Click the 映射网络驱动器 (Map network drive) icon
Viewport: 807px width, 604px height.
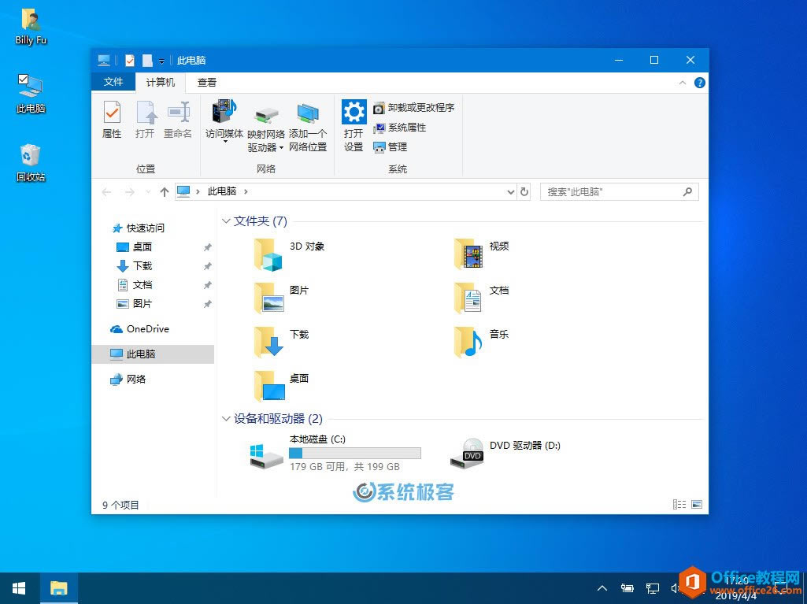click(265, 114)
